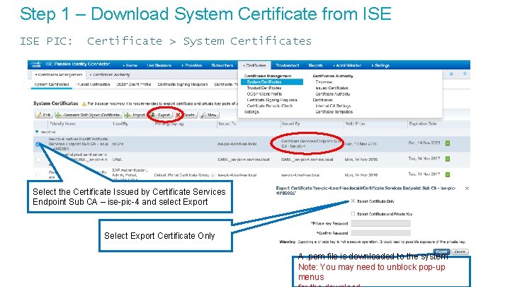Select Settings under Certificates Management menu

point(251,112)
